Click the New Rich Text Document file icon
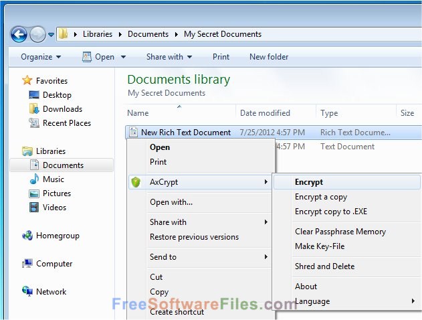Image resolution: width=422 pixels, height=320 pixels. (134, 132)
